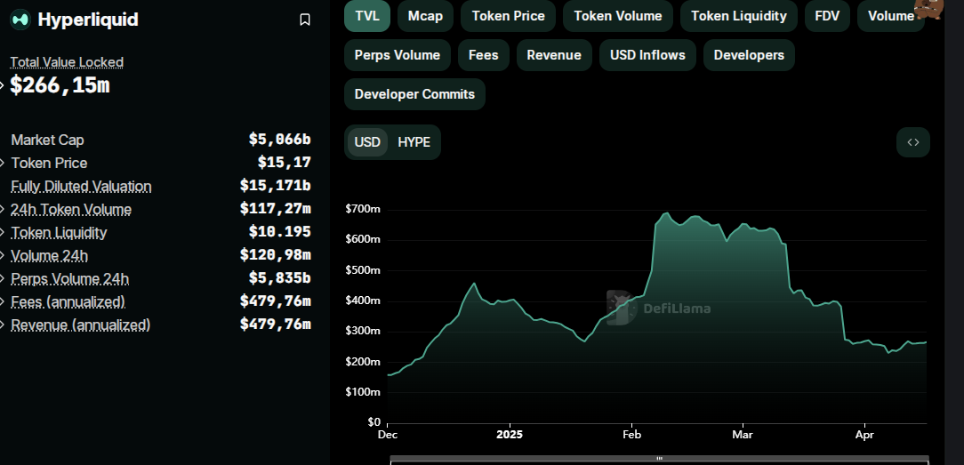Enable Developers metric on the chart
The width and height of the screenshot is (964, 465).
pyautogui.click(x=749, y=55)
